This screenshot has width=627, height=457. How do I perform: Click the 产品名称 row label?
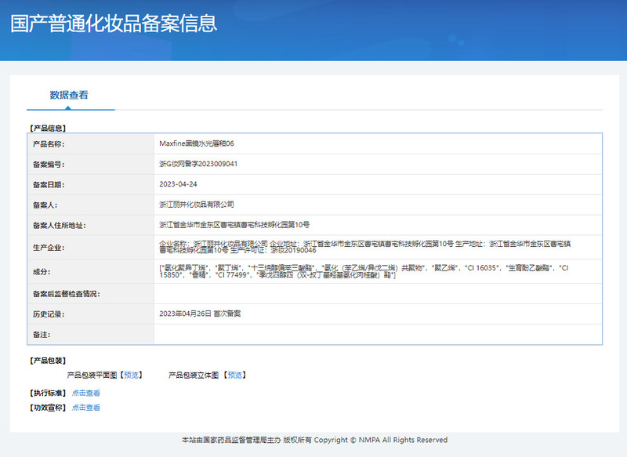(x=49, y=144)
